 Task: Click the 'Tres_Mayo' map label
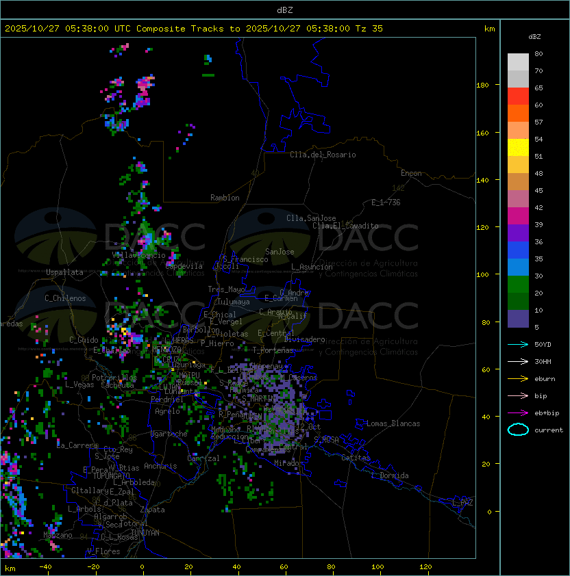coord(226,289)
